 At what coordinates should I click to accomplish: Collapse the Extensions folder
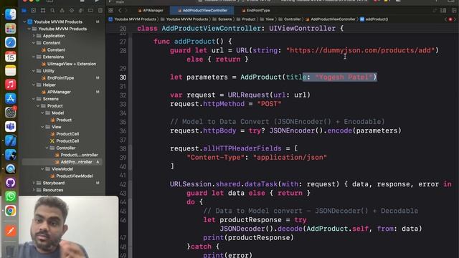click(x=34, y=57)
